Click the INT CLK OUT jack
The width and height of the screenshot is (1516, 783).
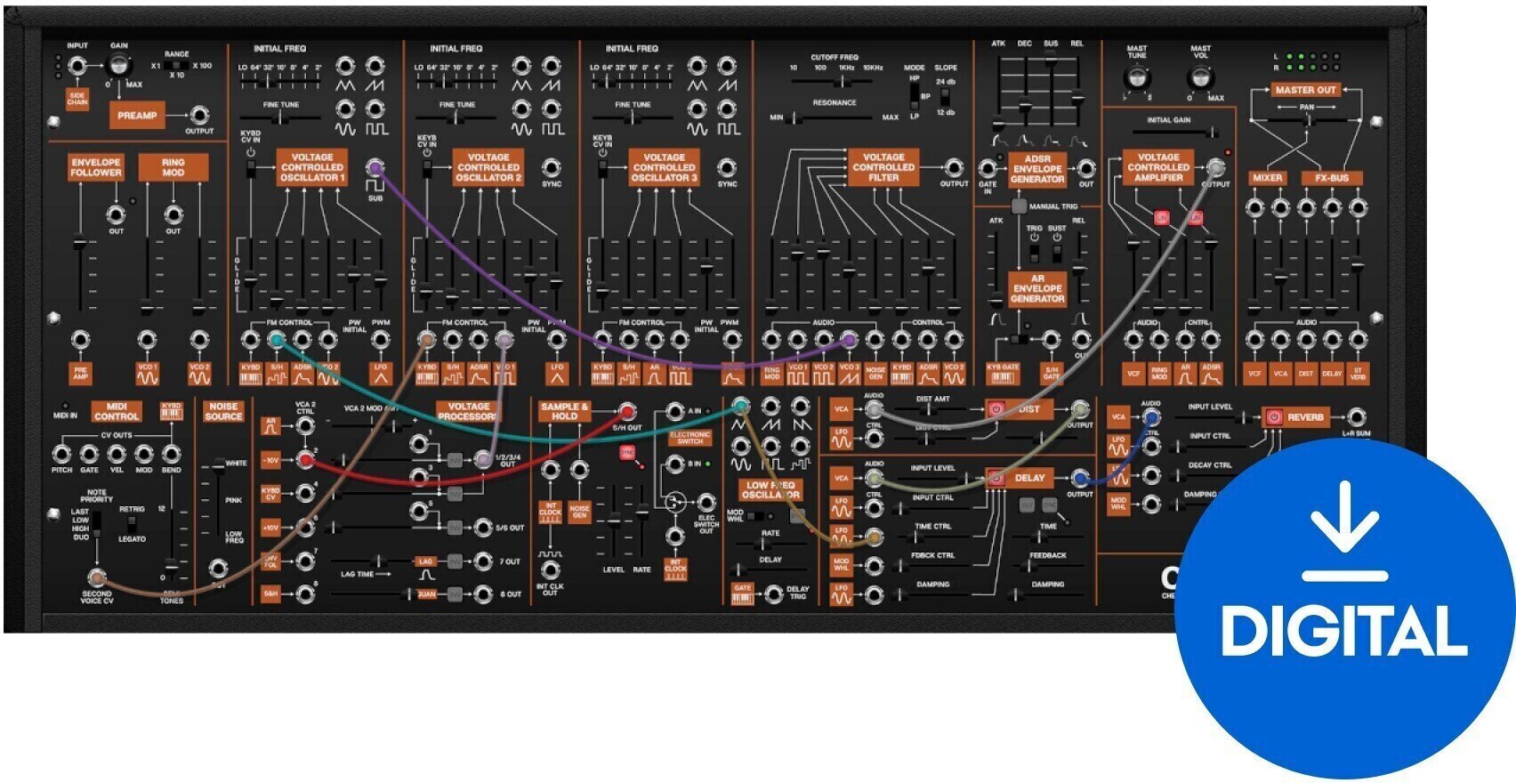coord(551,569)
